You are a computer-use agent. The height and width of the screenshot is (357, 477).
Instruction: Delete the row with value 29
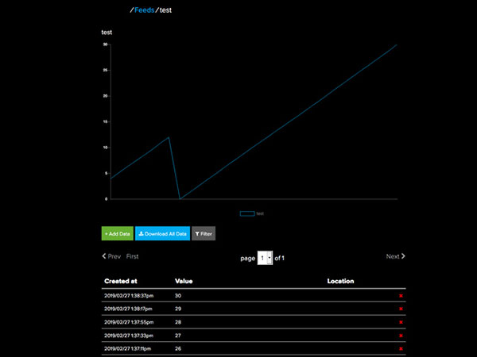(401, 309)
